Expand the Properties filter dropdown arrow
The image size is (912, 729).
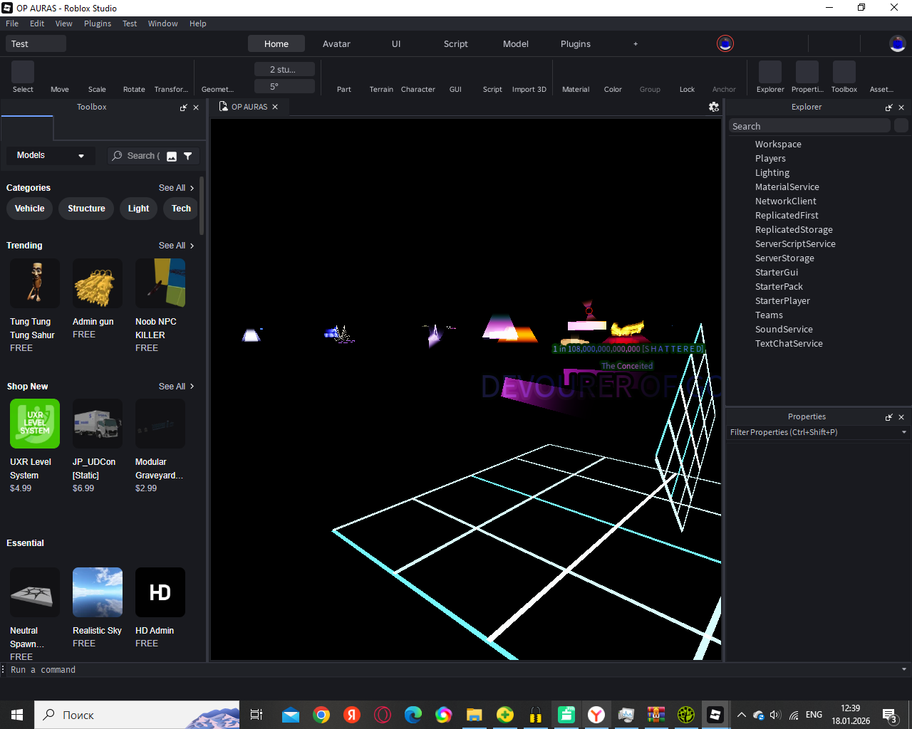(904, 432)
